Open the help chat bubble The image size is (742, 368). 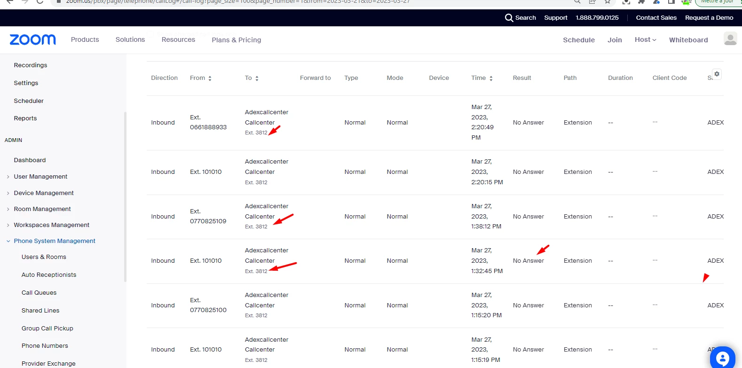(722, 358)
